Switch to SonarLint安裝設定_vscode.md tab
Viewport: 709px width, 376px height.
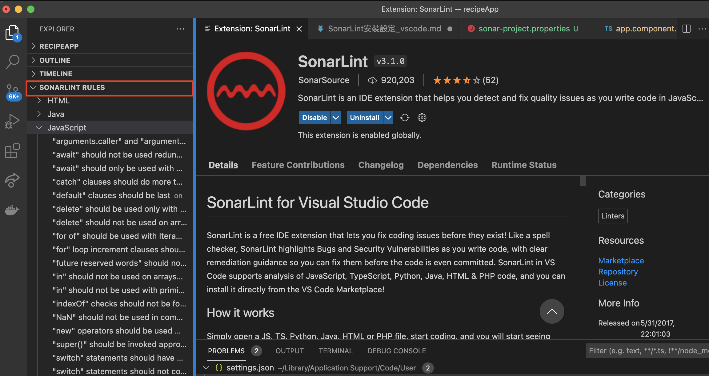384,29
